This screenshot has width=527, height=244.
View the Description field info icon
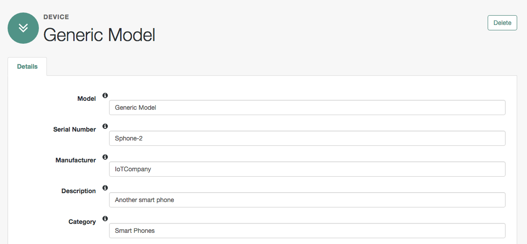pos(105,188)
